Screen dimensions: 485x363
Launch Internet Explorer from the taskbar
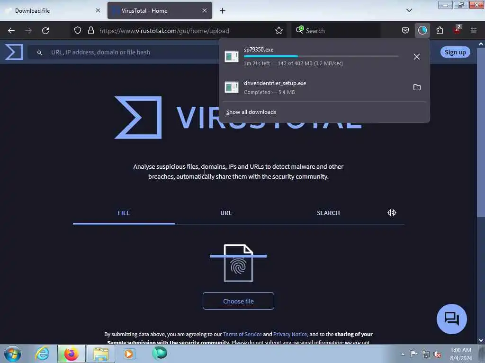pyautogui.click(x=42, y=354)
